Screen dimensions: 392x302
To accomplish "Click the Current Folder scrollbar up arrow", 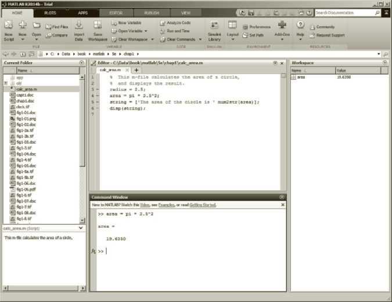I will click(x=82, y=77).
